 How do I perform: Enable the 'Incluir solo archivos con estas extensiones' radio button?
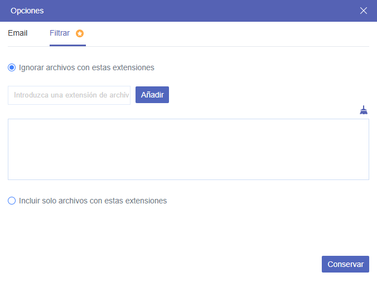click(x=12, y=201)
